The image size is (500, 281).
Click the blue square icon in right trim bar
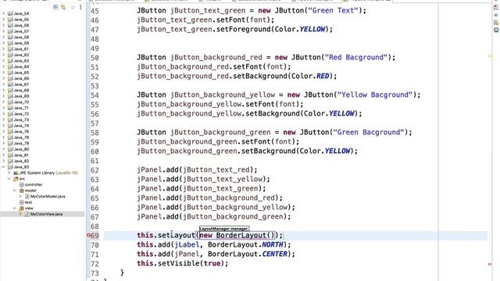click(496, 30)
